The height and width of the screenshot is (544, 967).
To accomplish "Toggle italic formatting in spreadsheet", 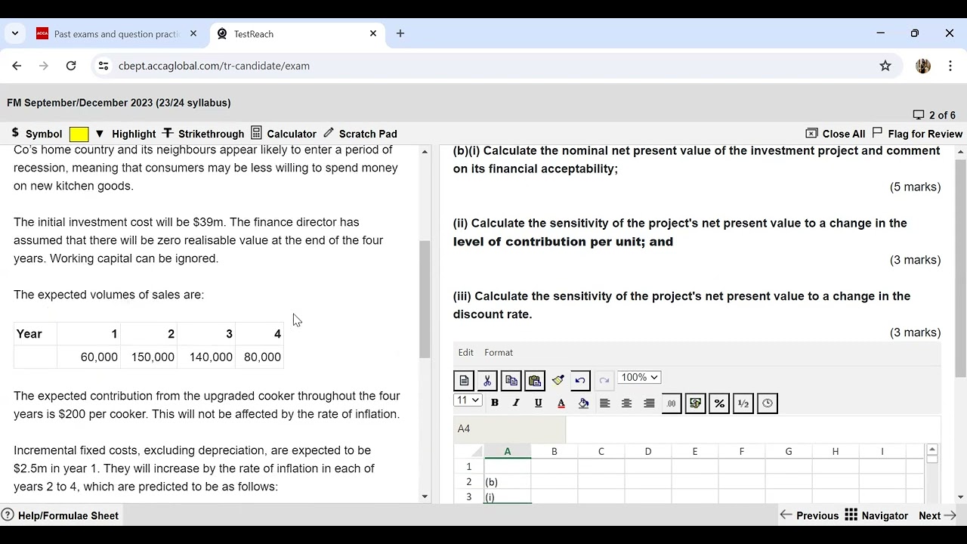I will (516, 403).
